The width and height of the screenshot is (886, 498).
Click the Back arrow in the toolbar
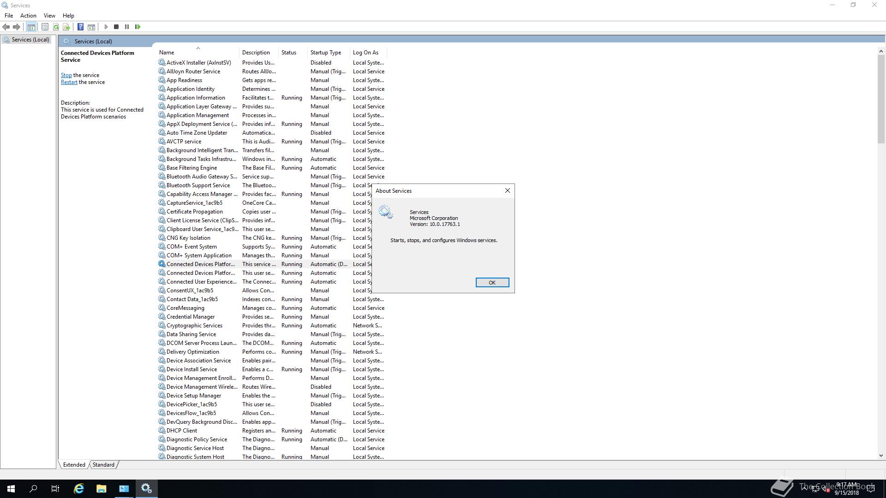(6, 27)
